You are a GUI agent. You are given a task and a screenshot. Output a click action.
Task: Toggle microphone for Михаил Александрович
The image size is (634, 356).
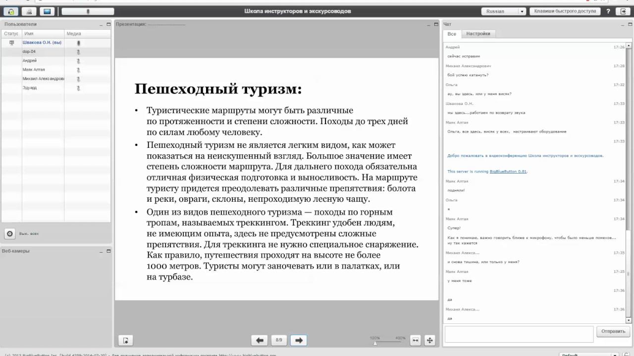click(78, 79)
